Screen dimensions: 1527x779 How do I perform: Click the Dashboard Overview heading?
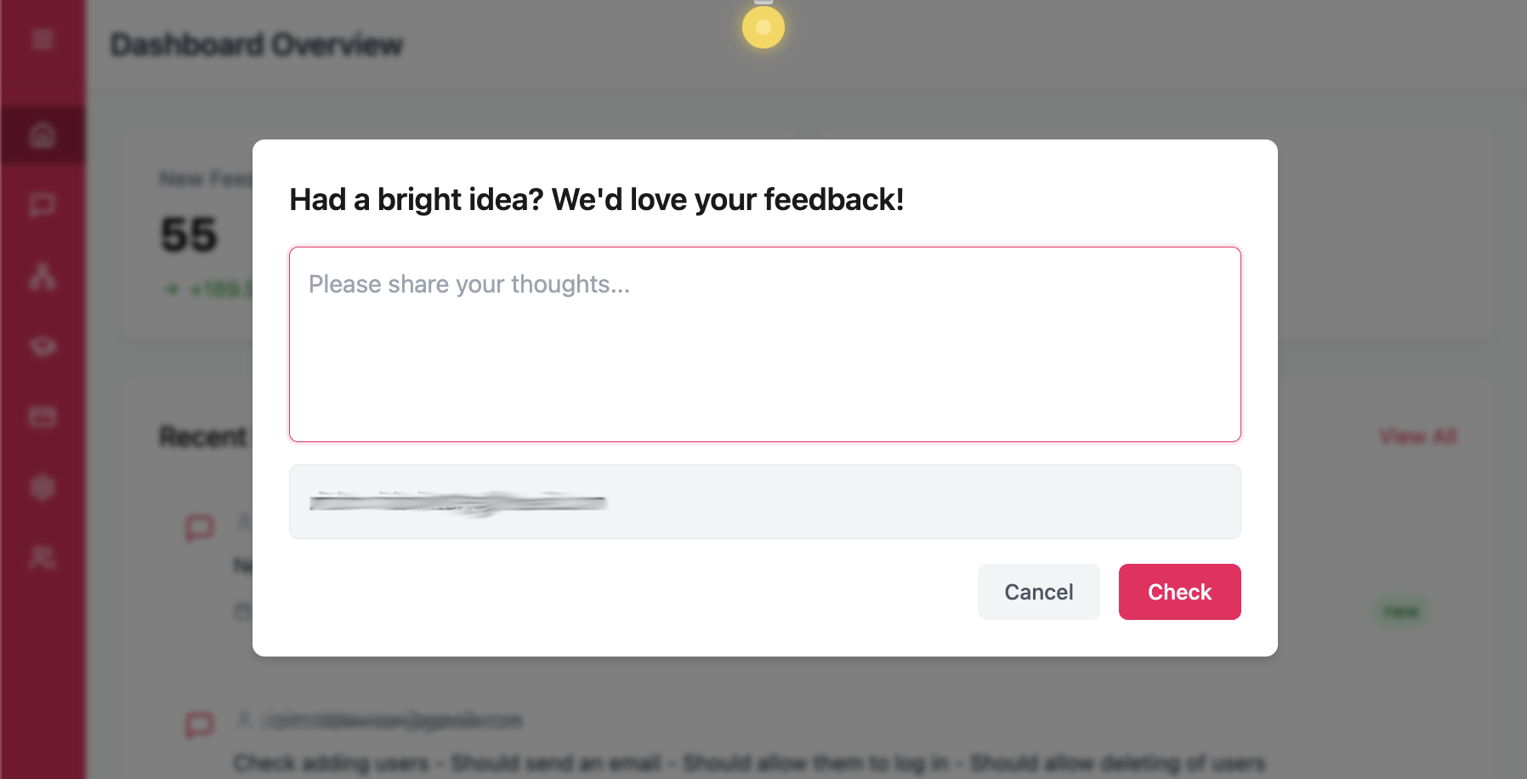(257, 44)
